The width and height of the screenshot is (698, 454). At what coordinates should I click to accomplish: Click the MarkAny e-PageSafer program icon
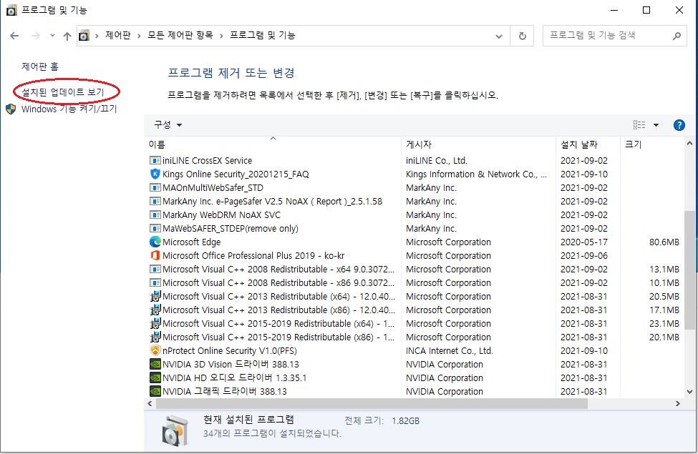pos(155,202)
